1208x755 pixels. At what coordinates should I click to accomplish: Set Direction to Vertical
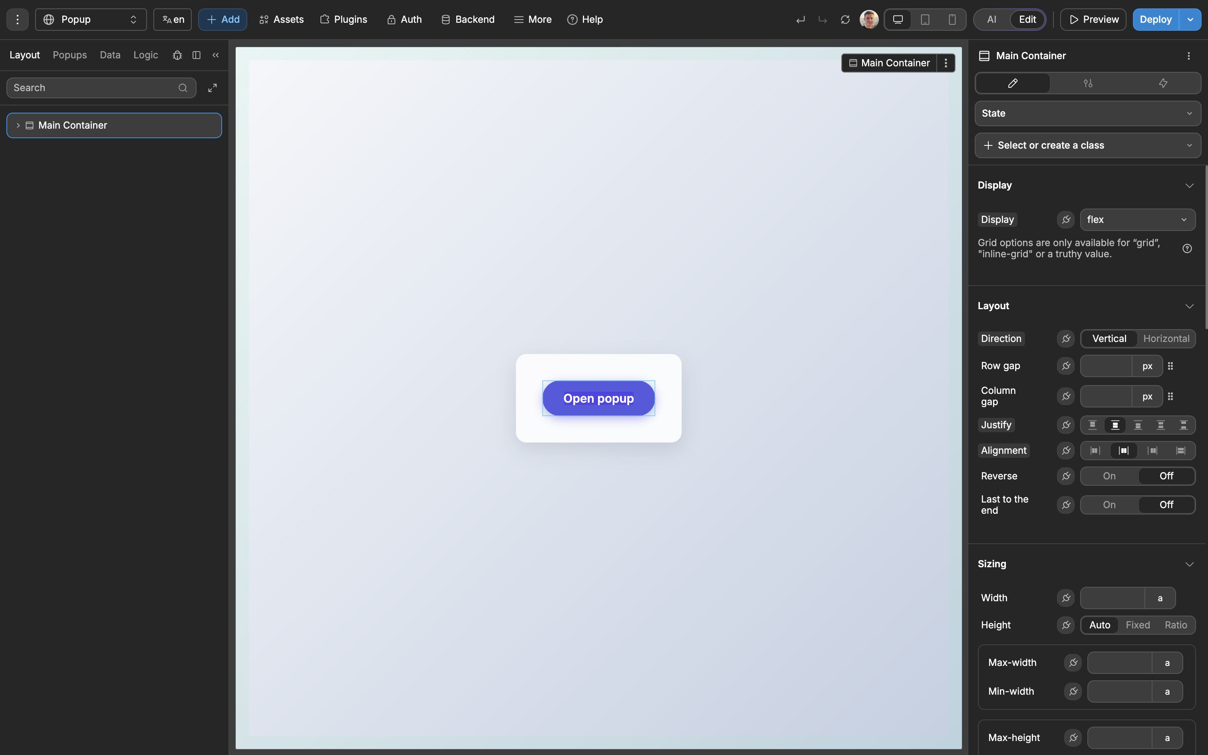pyautogui.click(x=1109, y=339)
